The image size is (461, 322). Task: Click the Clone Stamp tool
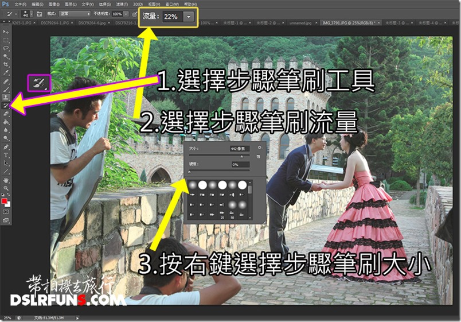tap(6, 98)
